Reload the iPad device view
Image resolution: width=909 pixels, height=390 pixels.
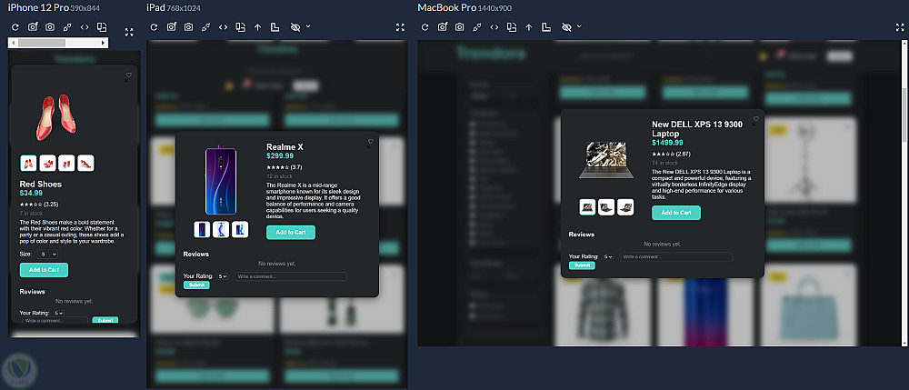[154, 27]
